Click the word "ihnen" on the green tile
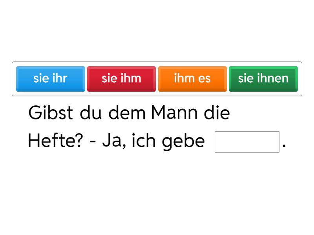Image resolution: width=314 pixels, height=235 pixels. (x=273, y=78)
